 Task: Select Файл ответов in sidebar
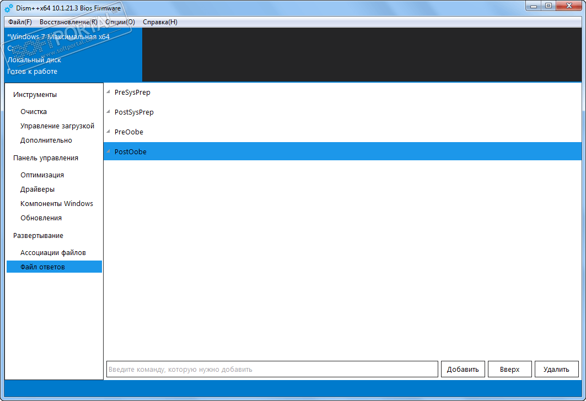[54, 267]
